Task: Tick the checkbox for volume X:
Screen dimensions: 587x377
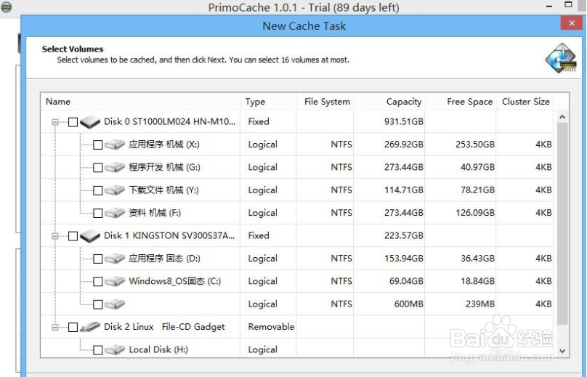Action: 97,145
